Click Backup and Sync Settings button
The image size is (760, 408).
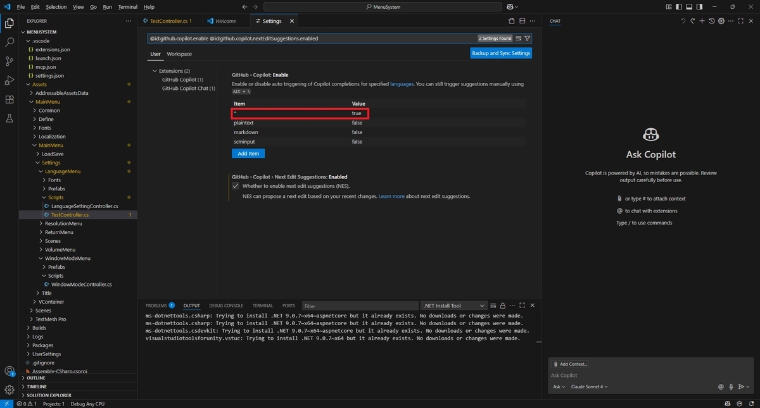pyautogui.click(x=501, y=53)
